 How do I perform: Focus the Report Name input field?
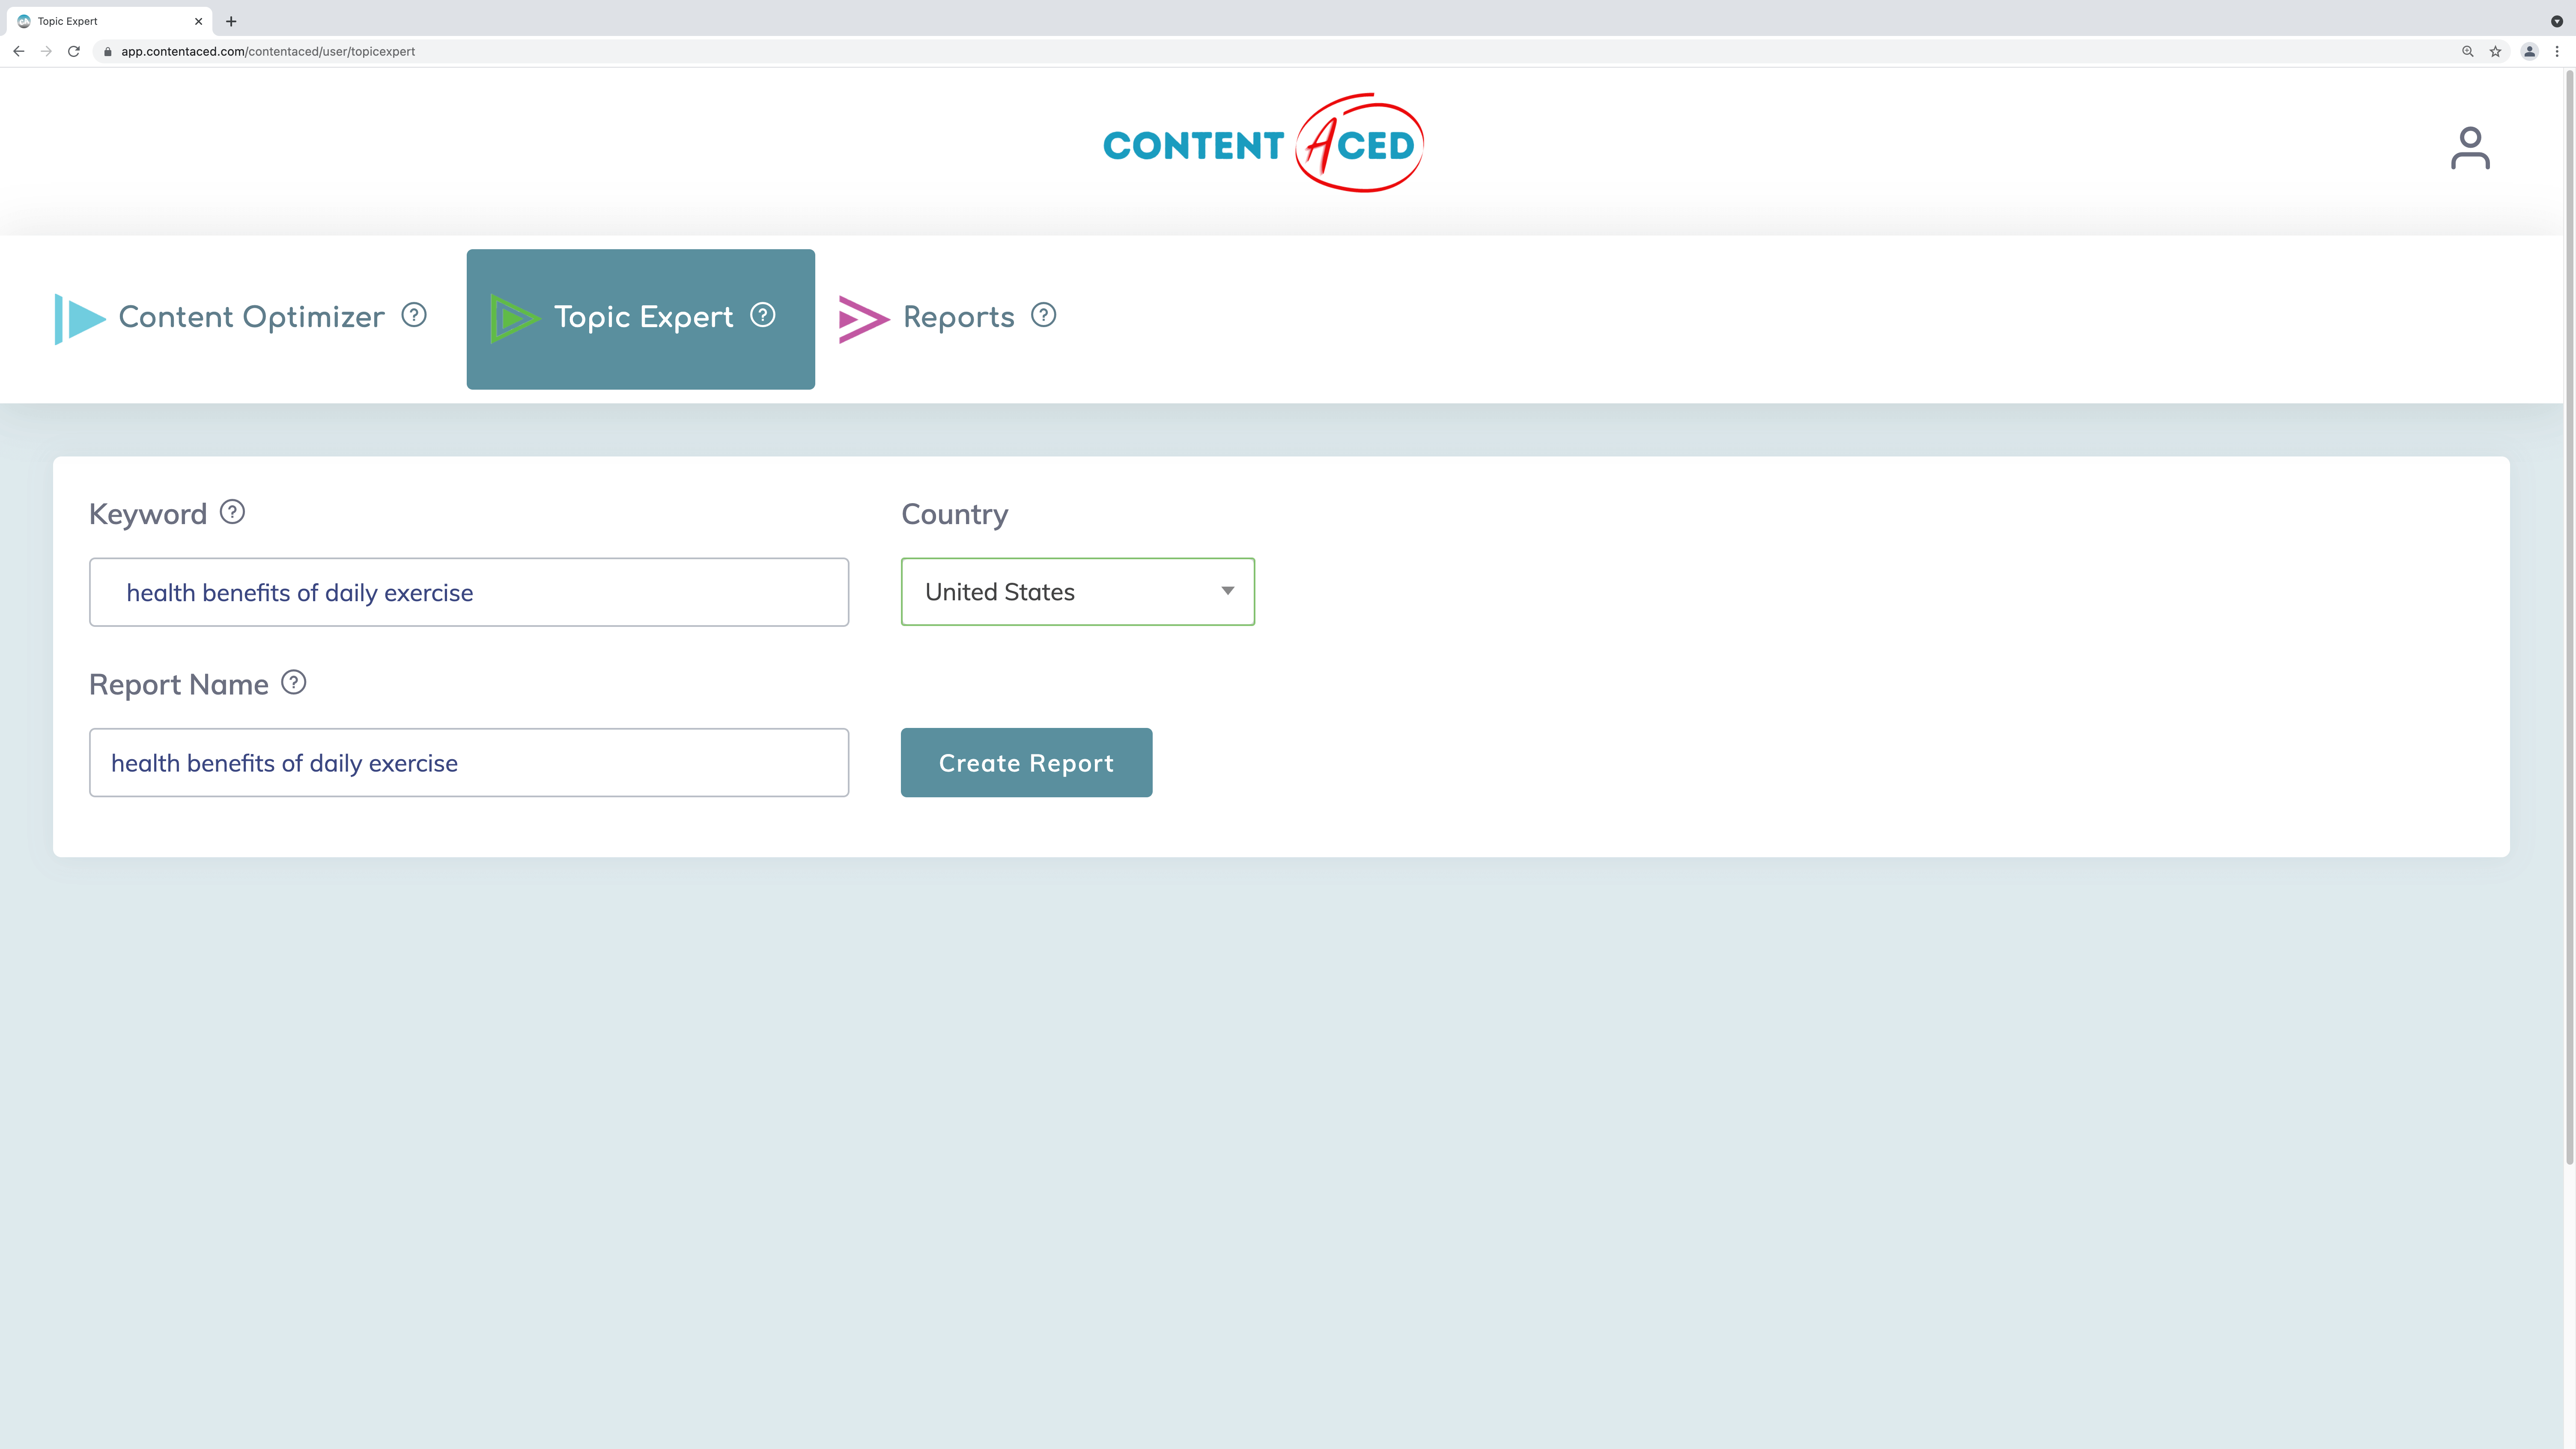click(469, 763)
